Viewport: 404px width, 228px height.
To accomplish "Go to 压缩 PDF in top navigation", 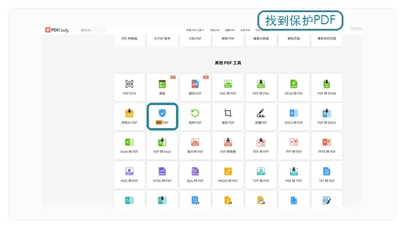I will click(215, 30).
